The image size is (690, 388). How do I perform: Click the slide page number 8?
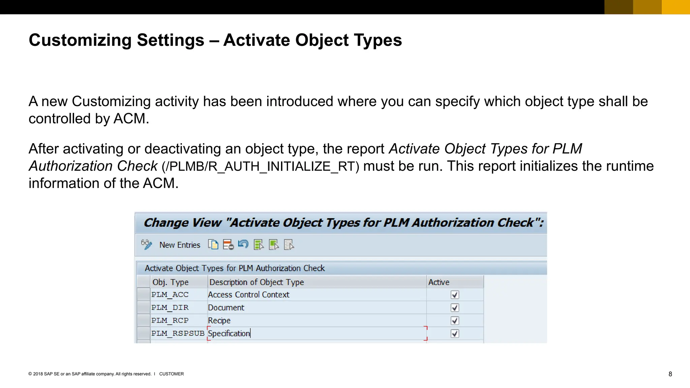point(670,374)
